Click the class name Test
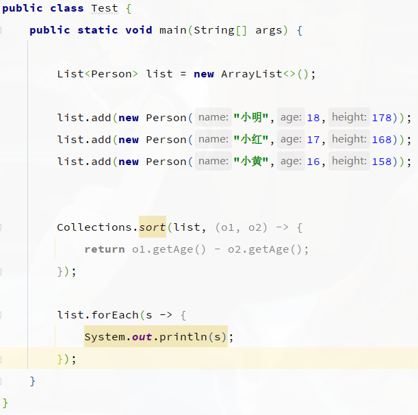Image resolution: width=418 pixels, height=415 pixels. tap(105, 8)
